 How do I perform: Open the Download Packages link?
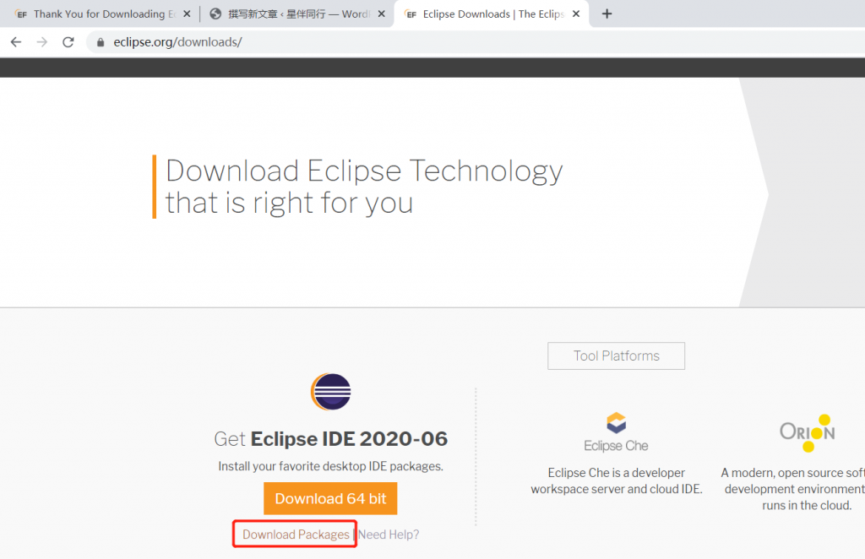[x=296, y=535]
